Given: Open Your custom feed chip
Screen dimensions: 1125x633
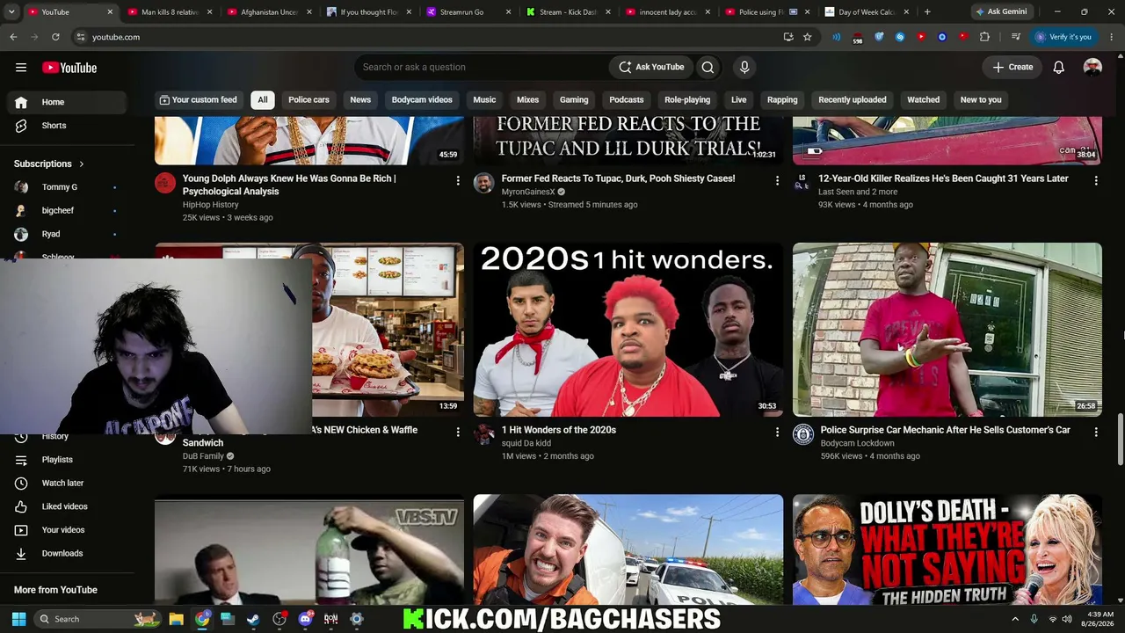Looking at the screenshot, I should coord(199,99).
